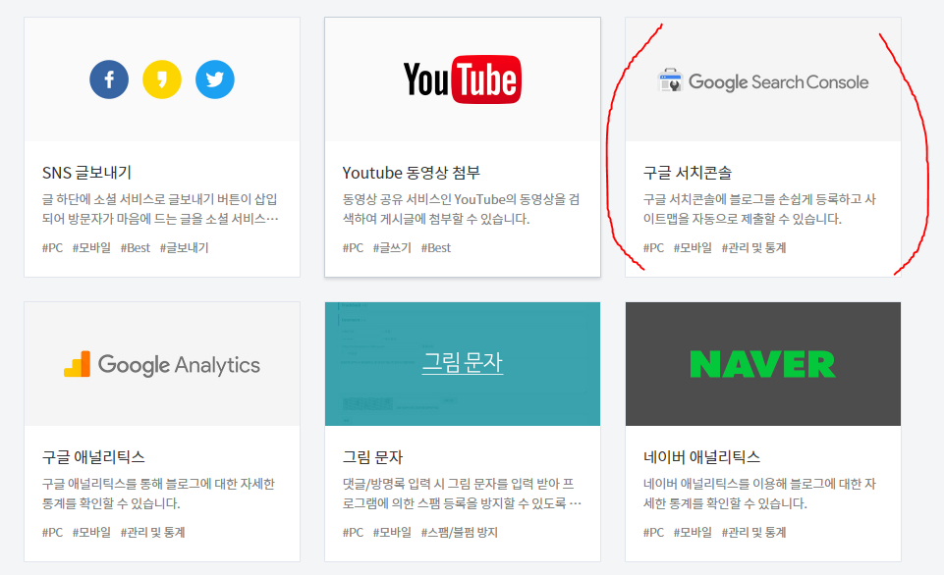Click #관리 및 통계 tag in 구글 애널리틱스 card

point(152,532)
